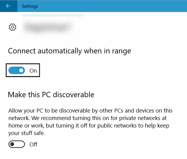Click the white knob of the On switch
Screen dimensions: 187x159
click(21, 70)
